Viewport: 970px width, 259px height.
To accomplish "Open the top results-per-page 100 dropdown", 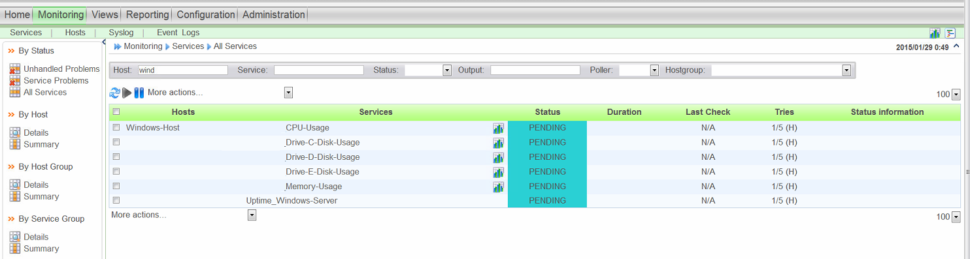I will (956, 95).
